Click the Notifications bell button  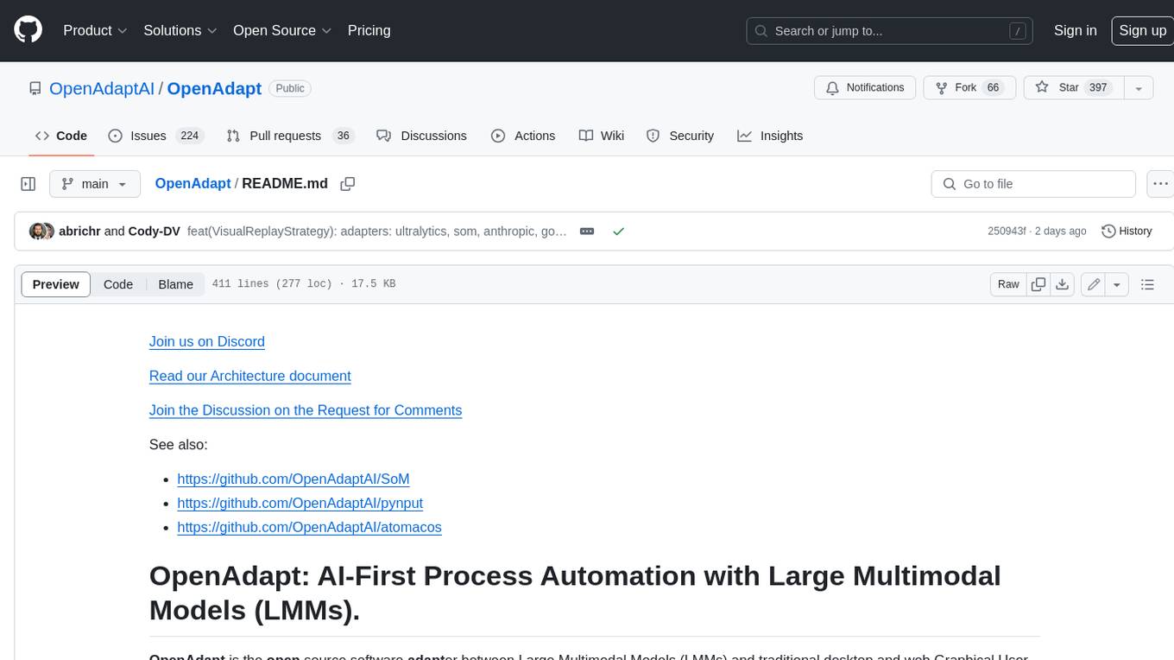click(x=865, y=88)
